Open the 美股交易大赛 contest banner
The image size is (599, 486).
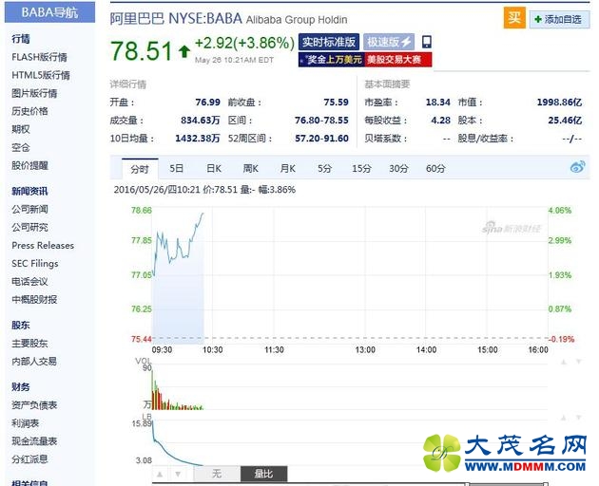tap(398, 60)
